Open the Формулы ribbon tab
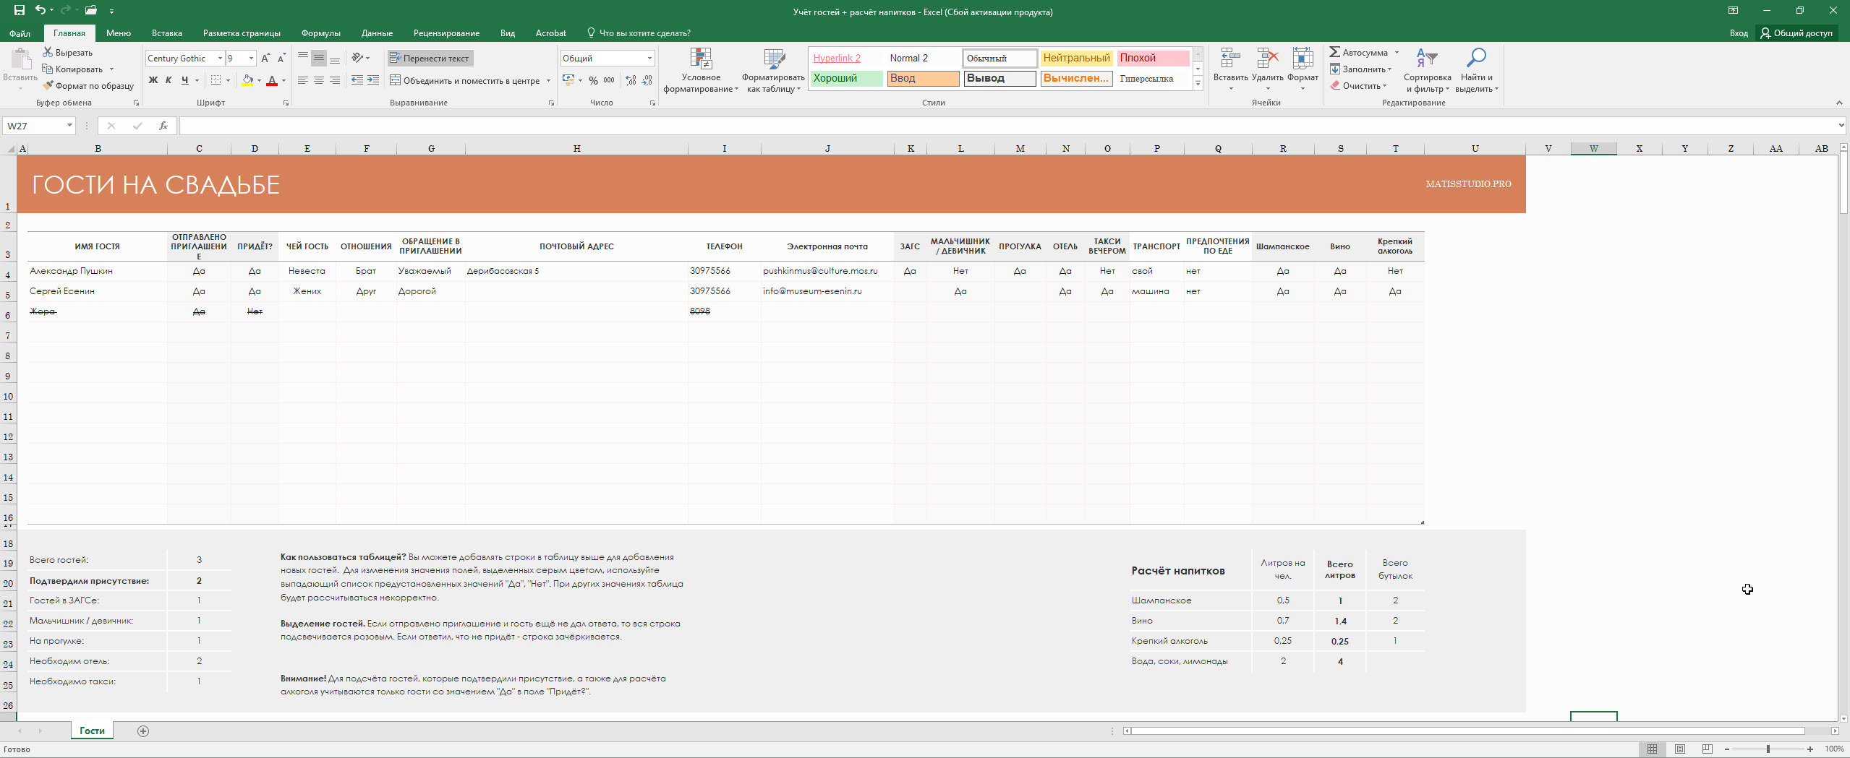The width and height of the screenshot is (1850, 758). [x=320, y=33]
